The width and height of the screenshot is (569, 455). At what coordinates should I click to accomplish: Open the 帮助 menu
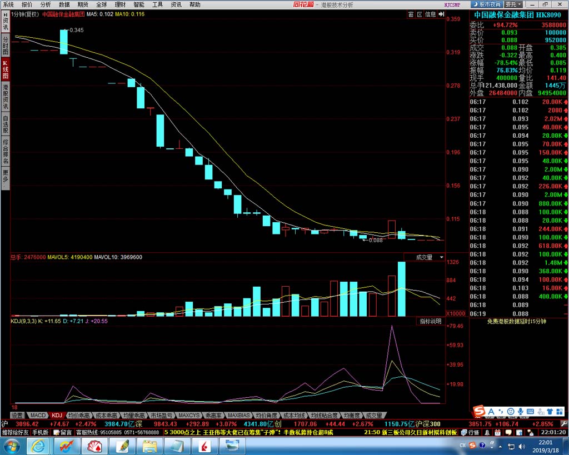coord(195,4)
